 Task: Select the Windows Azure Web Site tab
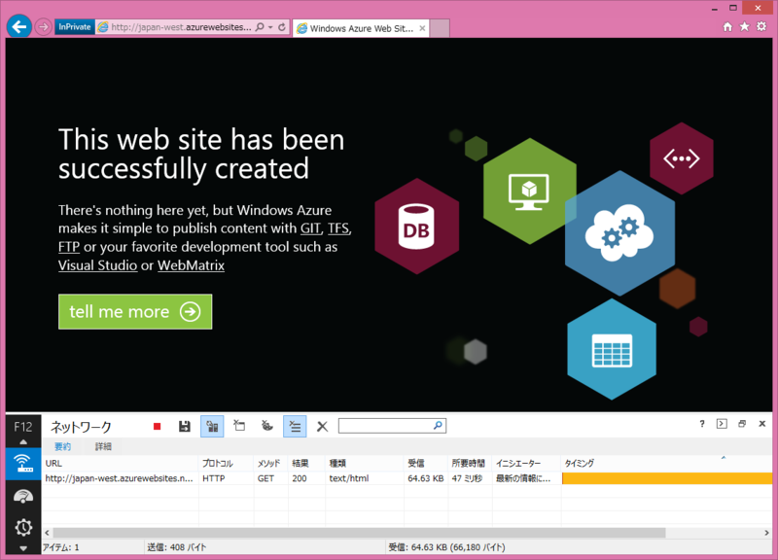click(361, 29)
